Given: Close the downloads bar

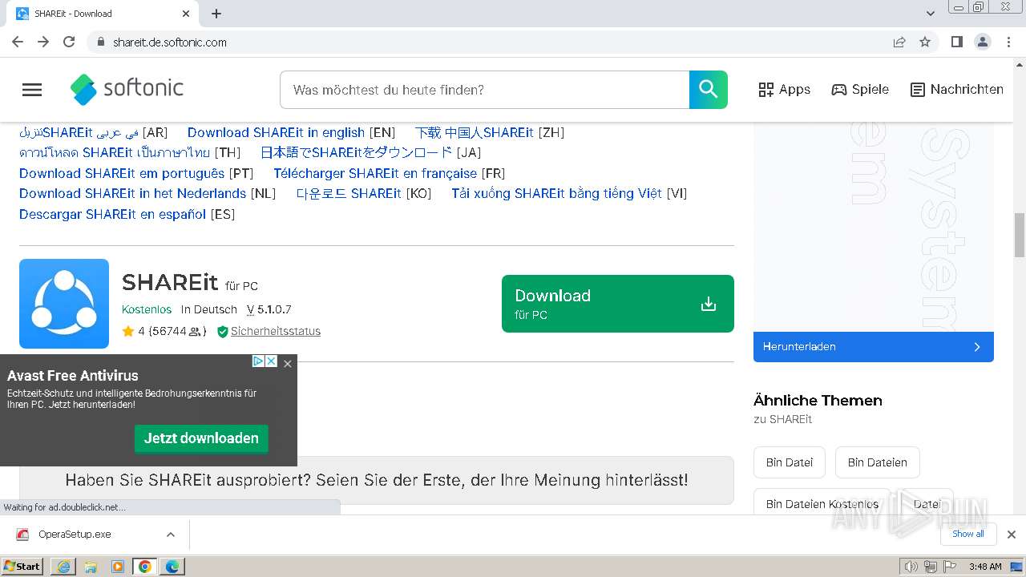Looking at the screenshot, I should click(1012, 535).
